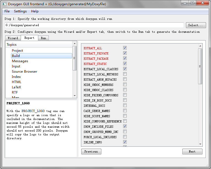The width and height of the screenshot is (211, 169).
Task: Click the INLINE_INFO option label
Action: tap(93, 142)
